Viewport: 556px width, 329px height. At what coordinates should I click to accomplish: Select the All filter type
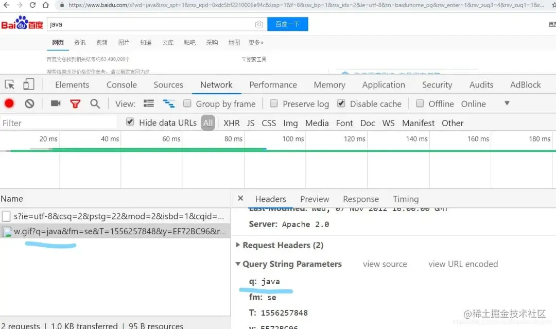pos(208,123)
